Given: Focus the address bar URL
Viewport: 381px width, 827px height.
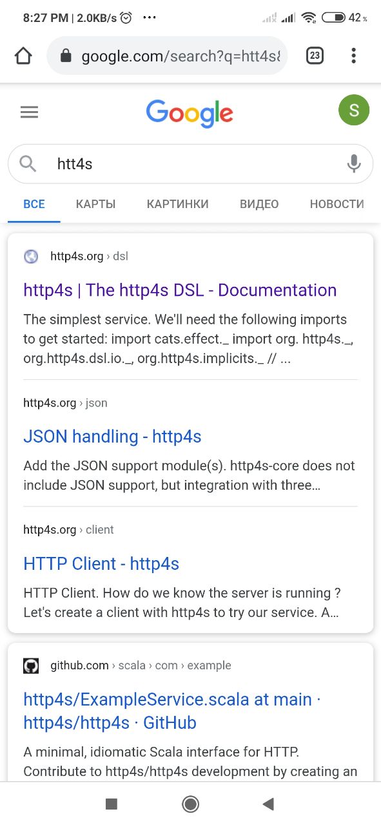Looking at the screenshot, I should (167, 56).
